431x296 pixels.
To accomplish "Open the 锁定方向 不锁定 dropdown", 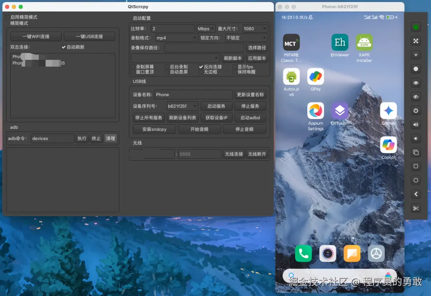I will tap(246, 37).
